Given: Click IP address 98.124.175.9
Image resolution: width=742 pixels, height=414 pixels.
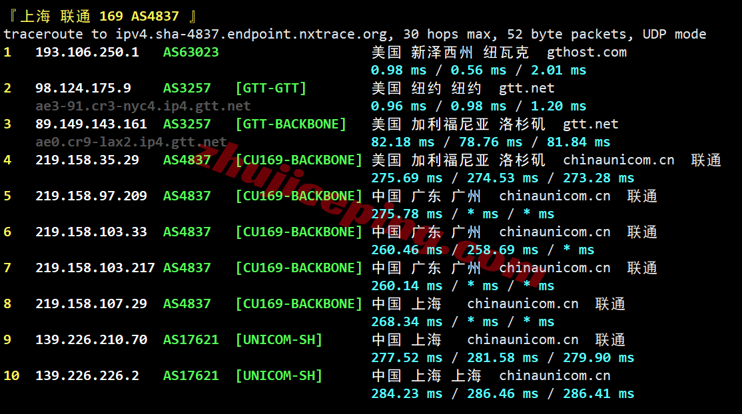Looking at the screenshot, I should [x=83, y=88].
